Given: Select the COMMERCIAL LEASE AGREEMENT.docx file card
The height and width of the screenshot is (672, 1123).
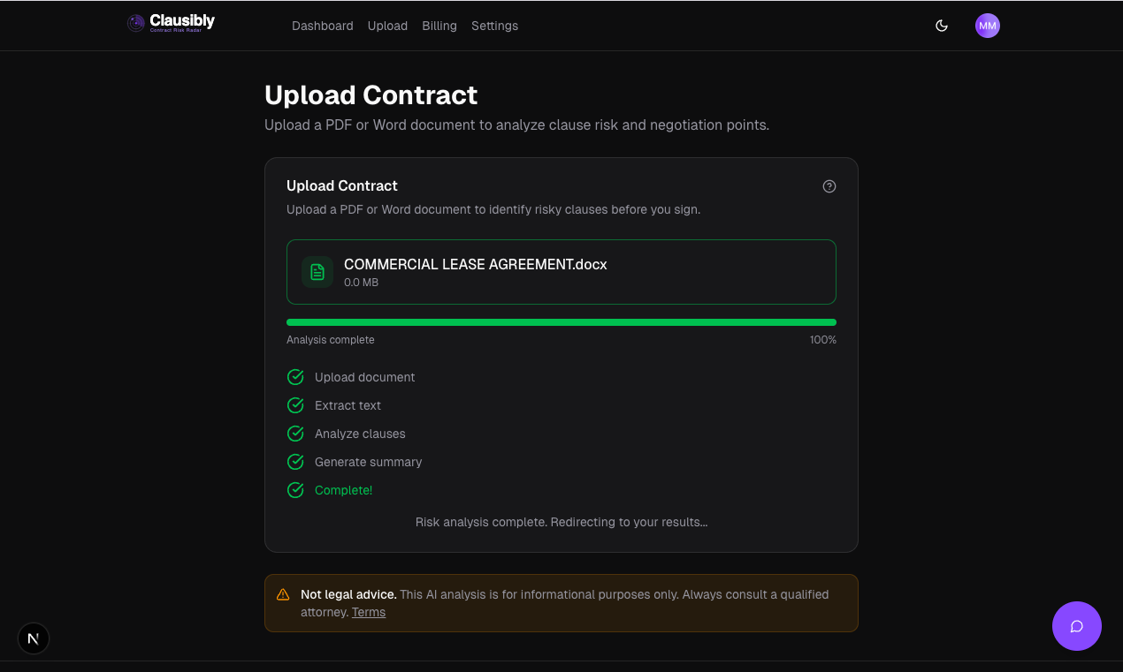Looking at the screenshot, I should (x=561, y=272).
